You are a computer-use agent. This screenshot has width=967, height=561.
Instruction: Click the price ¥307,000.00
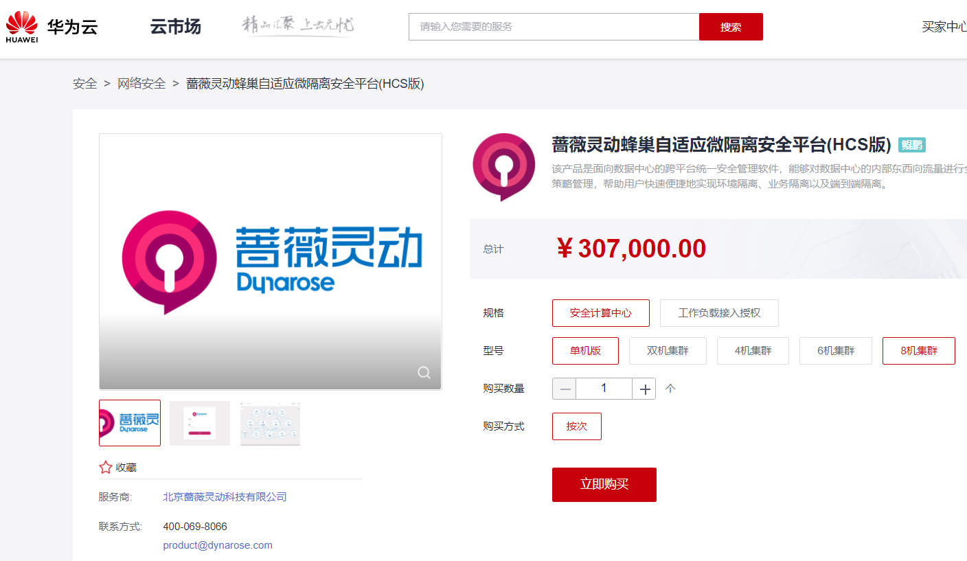(x=631, y=249)
